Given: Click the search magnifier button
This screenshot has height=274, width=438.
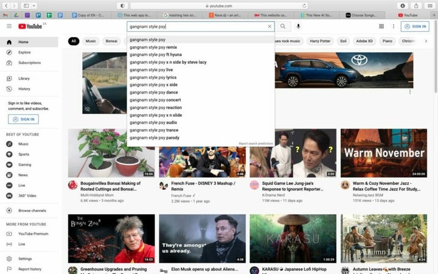Looking at the screenshot, I should [x=283, y=27].
